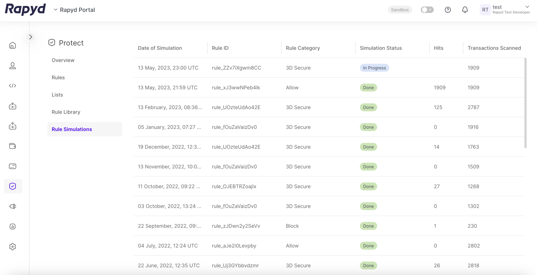The height and width of the screenshot is (275, 537).
Task: Open the Developers code icon
Action: pyautogui.click(x=13, y=86)
